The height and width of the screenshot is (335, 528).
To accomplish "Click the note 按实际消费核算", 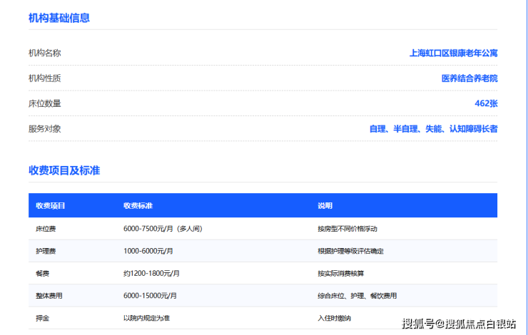I will pos(341,274).
